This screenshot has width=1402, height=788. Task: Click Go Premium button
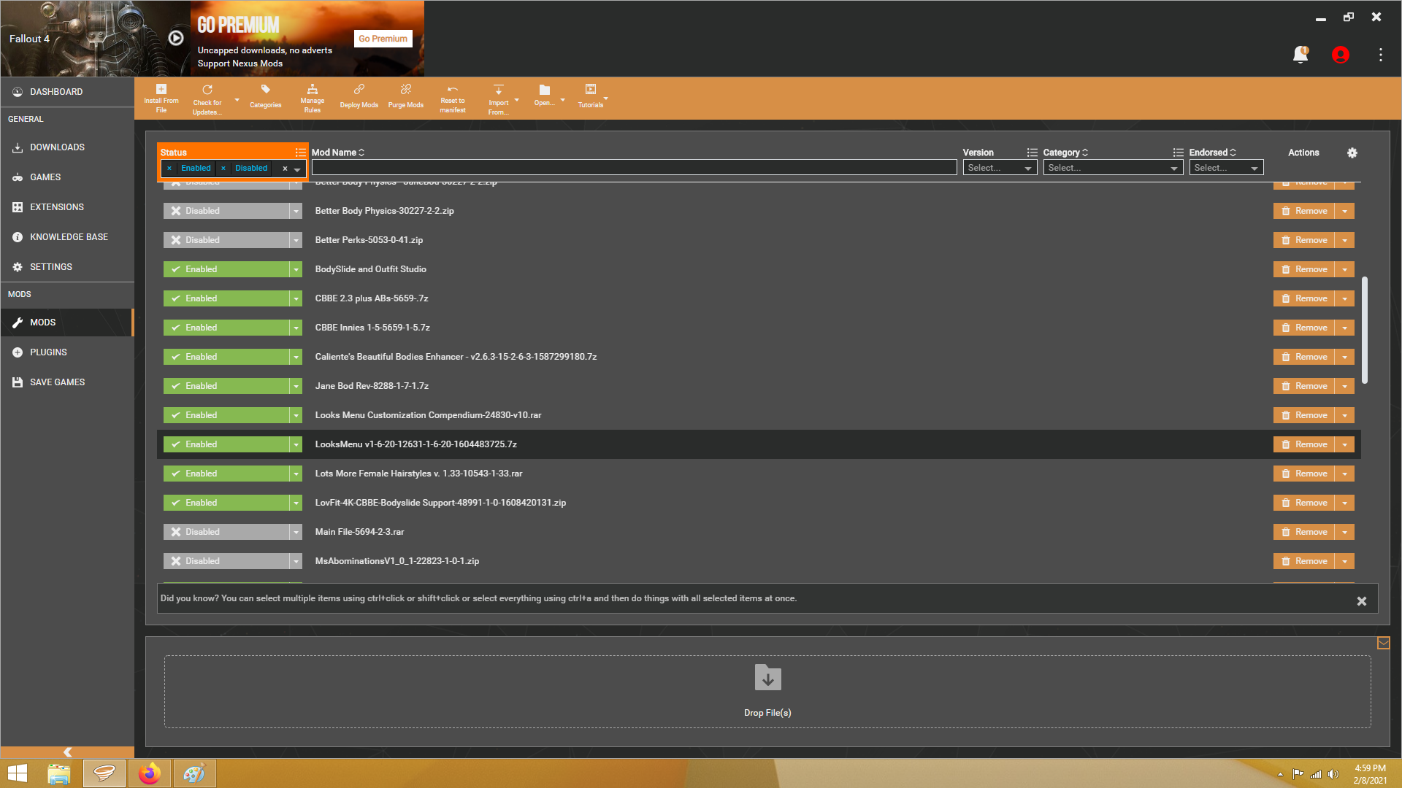383,39
